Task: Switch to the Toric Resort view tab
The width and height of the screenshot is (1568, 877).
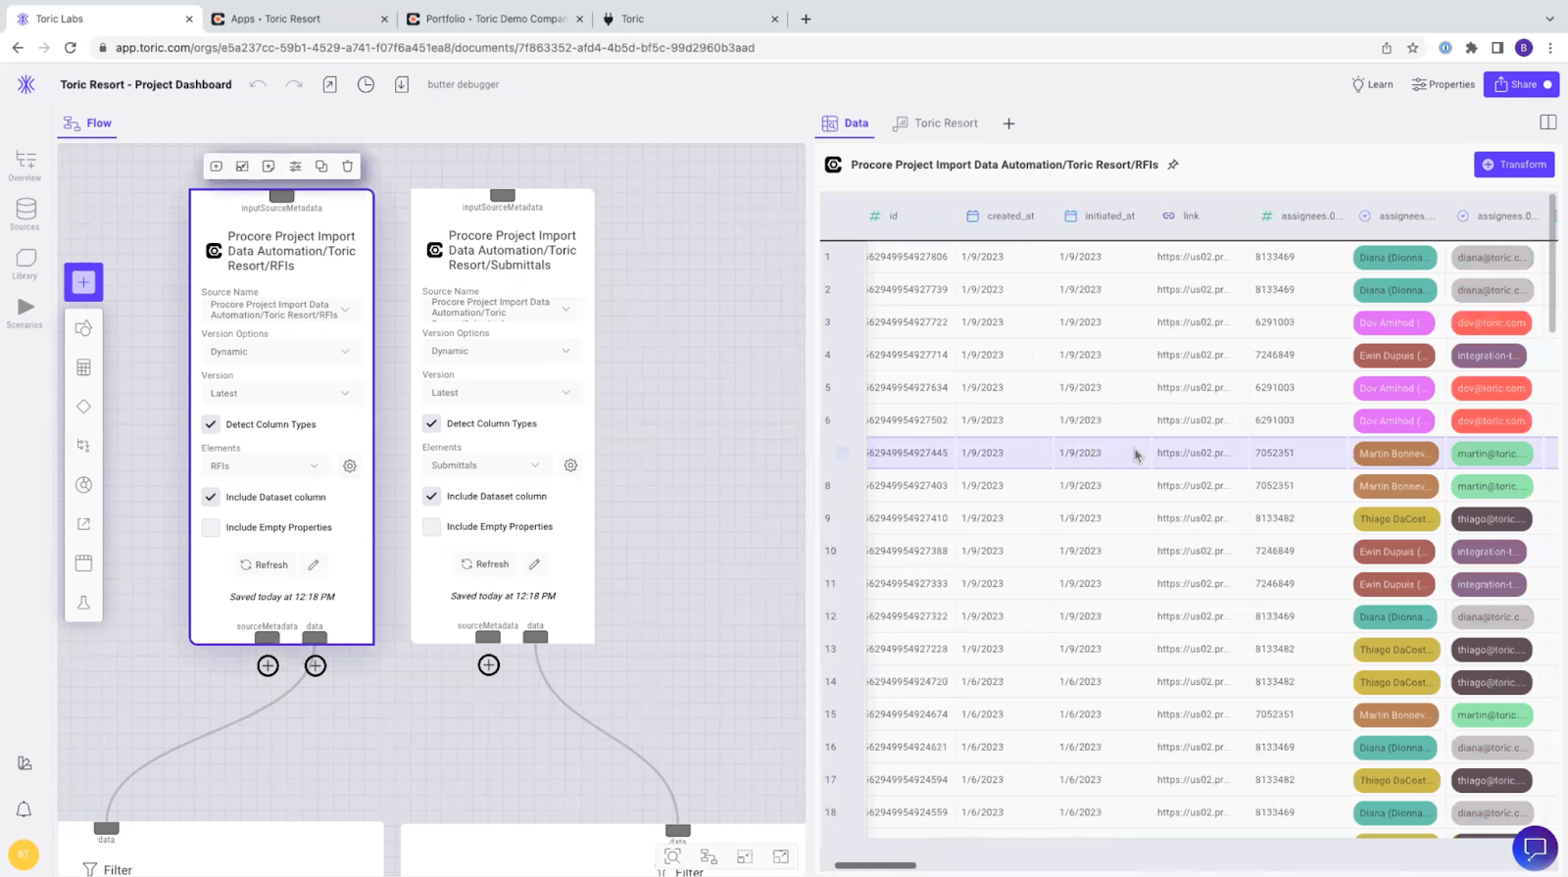Action: click(935, 123)
